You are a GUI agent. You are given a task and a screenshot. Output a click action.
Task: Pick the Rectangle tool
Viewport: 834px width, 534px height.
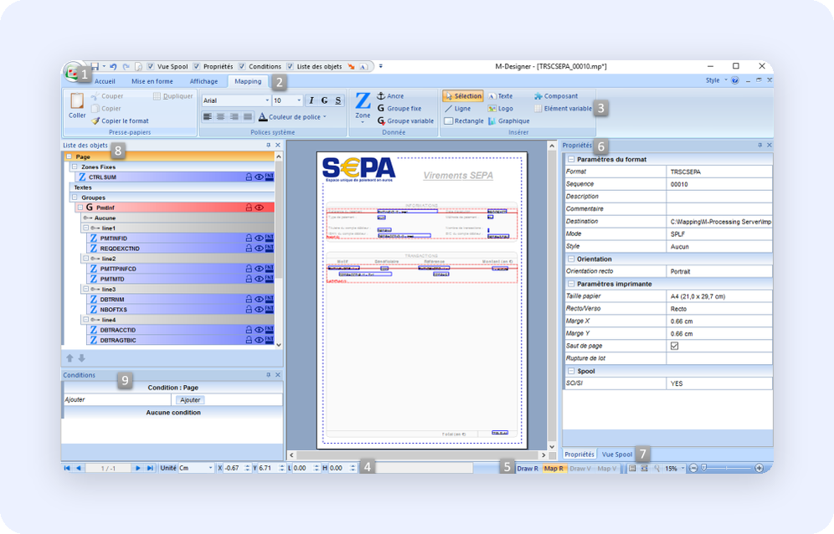pos(464,121)
